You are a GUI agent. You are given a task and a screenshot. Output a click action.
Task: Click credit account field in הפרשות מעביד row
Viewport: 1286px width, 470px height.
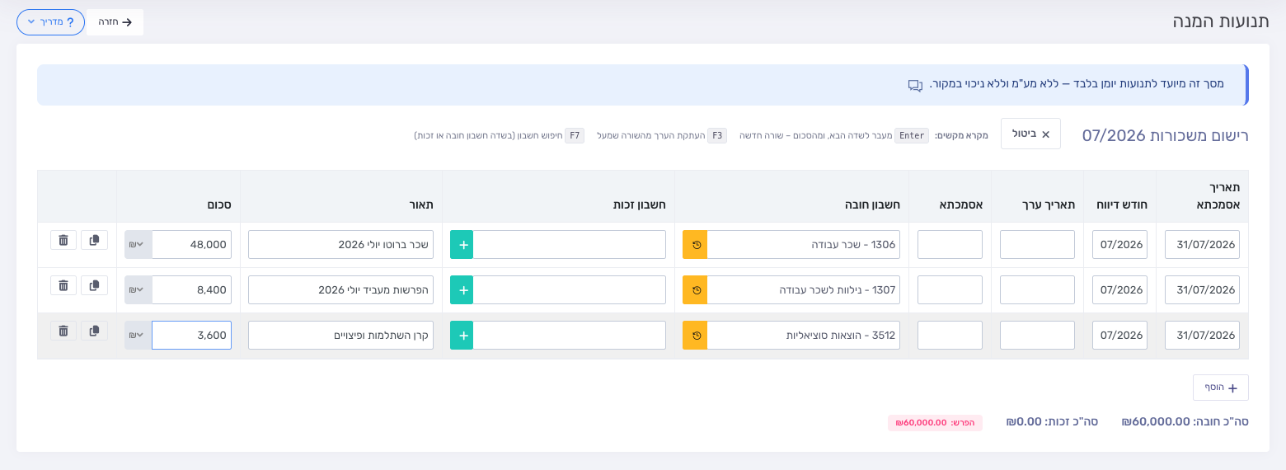570,290
